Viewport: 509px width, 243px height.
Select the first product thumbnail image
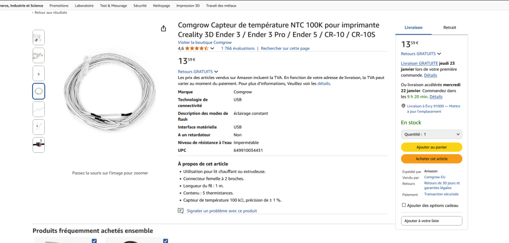pos(39,37)
